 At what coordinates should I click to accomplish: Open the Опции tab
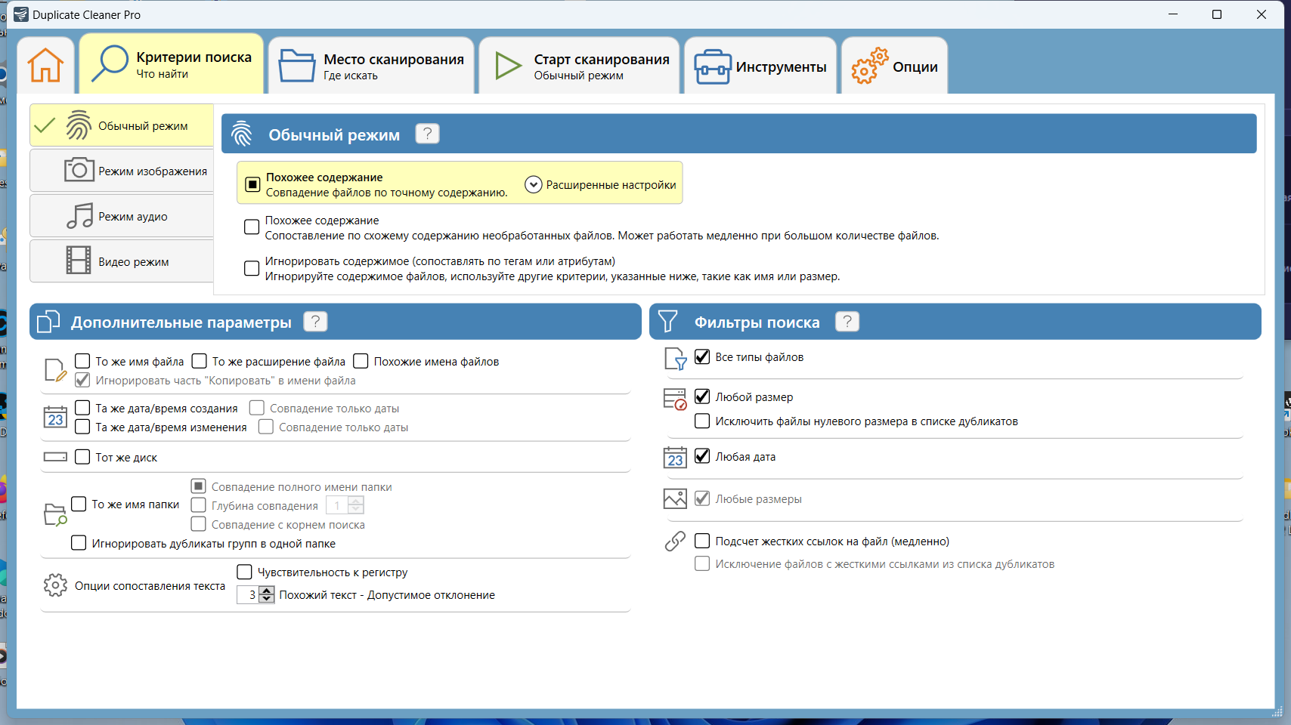(894, 66)
